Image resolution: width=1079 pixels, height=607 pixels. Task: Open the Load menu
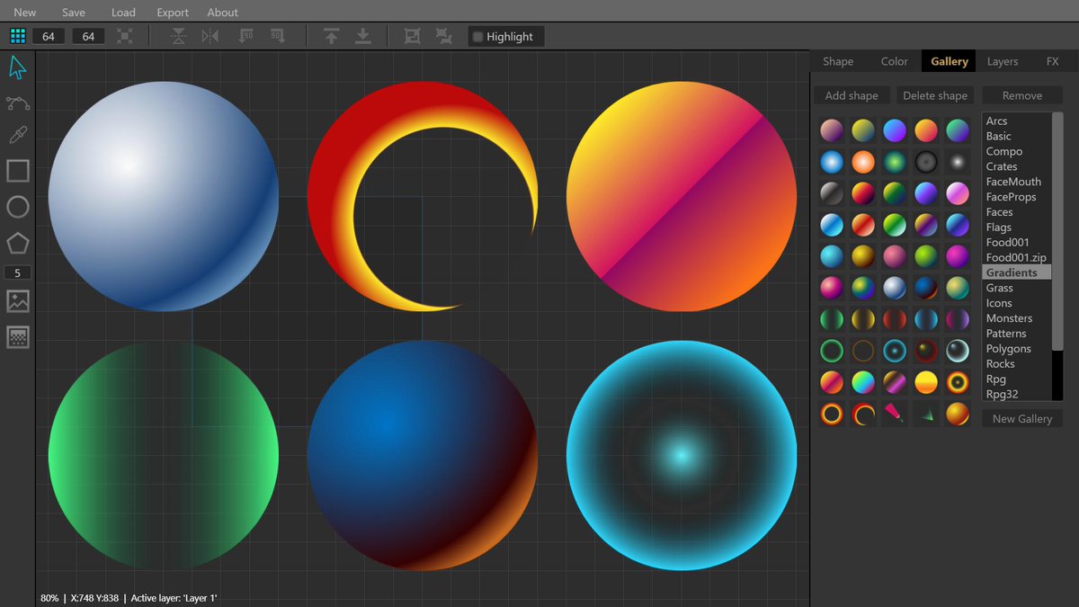point(123,13)
